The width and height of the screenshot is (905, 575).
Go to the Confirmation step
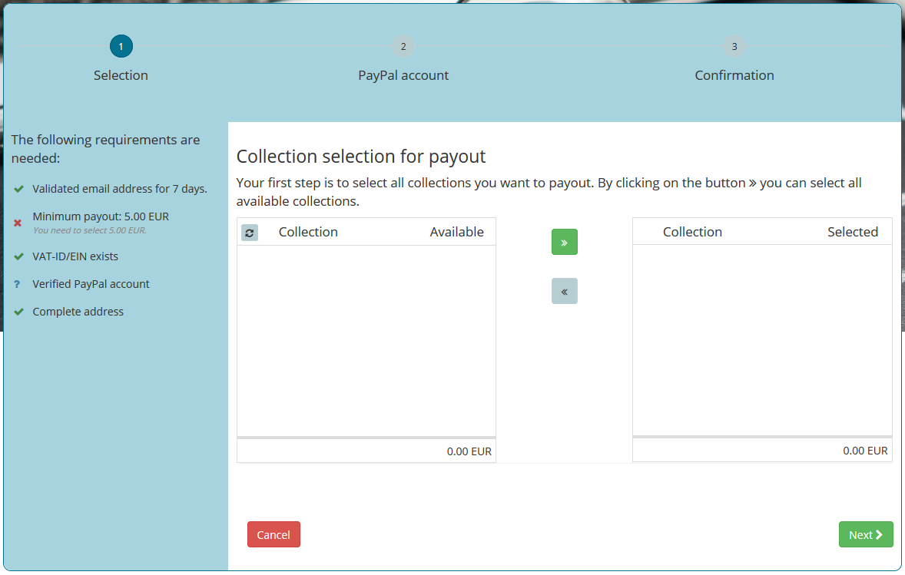tap(734, 46)
